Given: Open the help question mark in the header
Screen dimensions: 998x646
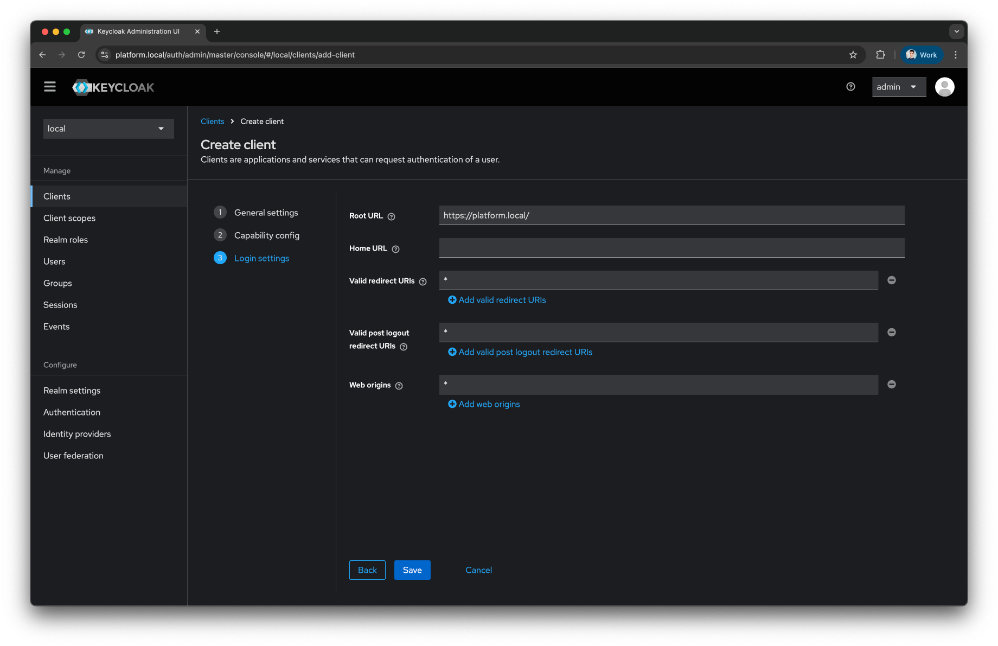Looking at the screenshot, I should pos(850,86).
